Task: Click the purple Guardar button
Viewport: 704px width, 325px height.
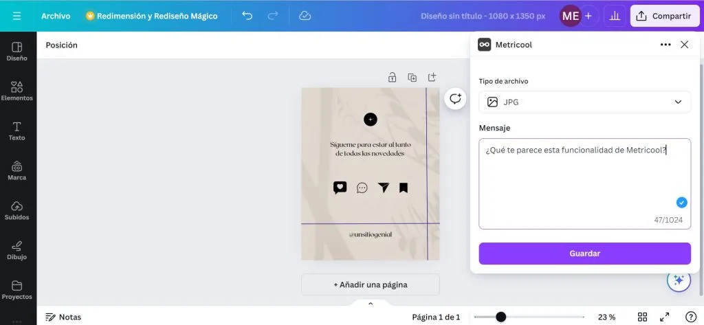Action: [584, 254]
